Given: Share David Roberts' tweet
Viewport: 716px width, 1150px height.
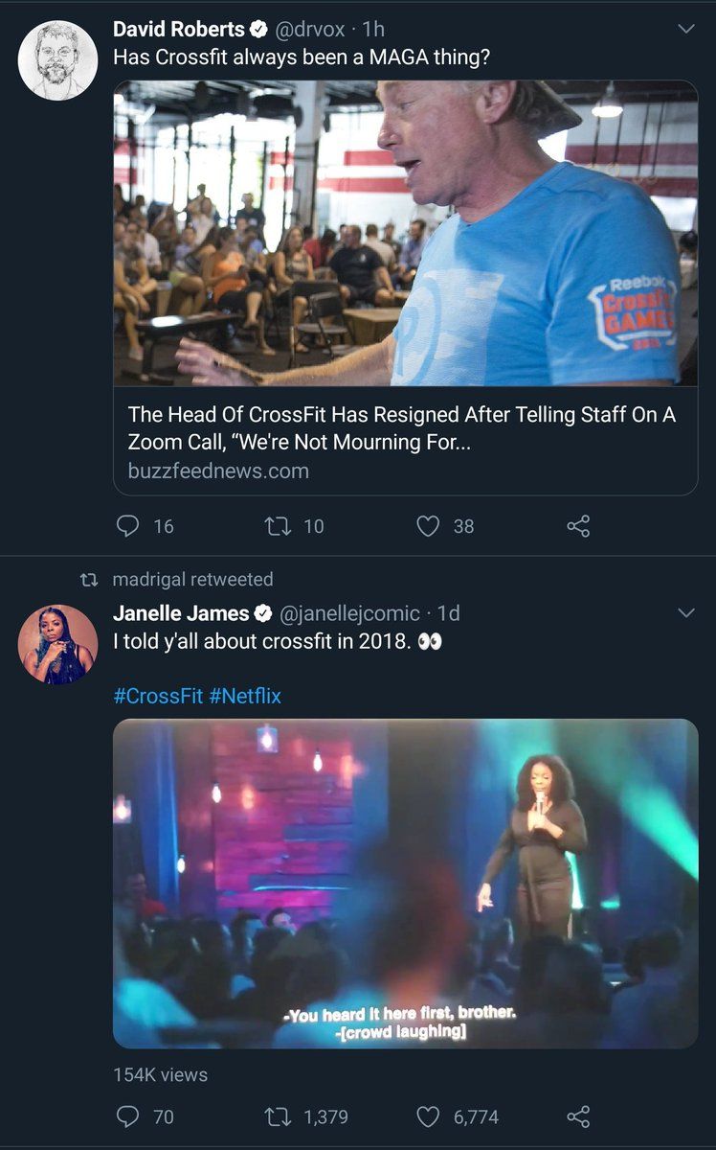Looking at the screenshot, I should pyautogui.click(x=578, y=525).
